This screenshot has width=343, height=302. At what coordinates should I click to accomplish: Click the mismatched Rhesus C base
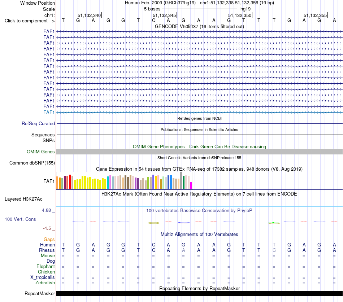(x=274, y=250)
